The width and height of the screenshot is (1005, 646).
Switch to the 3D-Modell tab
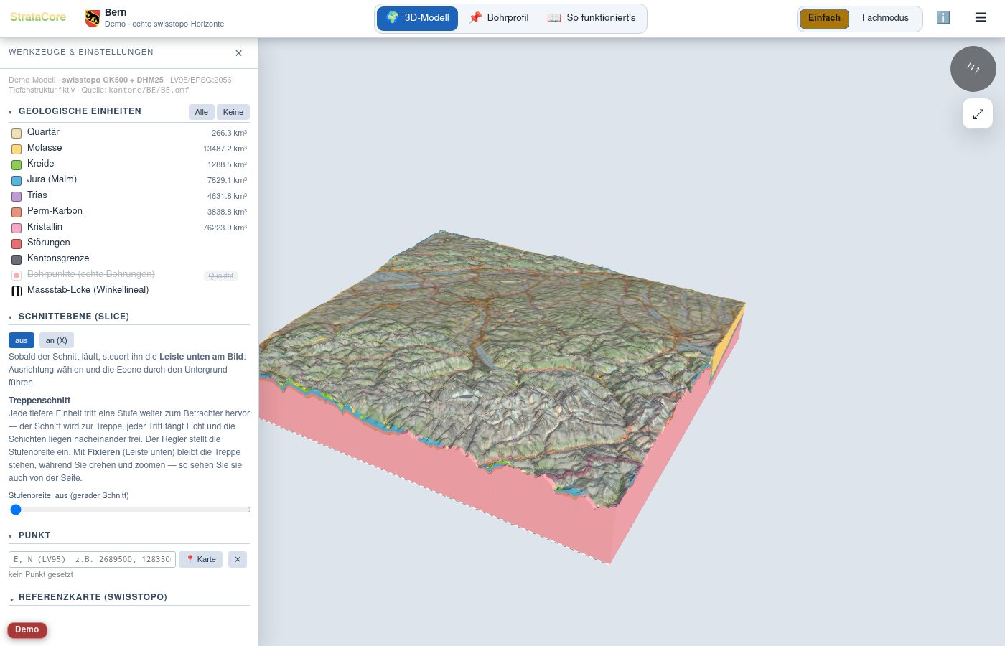418,18
